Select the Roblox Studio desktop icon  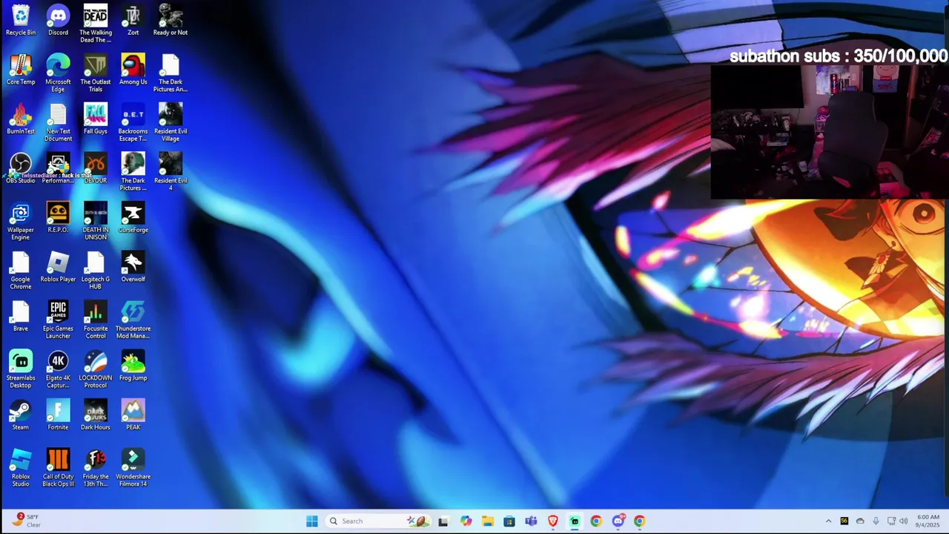pos(21,468)
